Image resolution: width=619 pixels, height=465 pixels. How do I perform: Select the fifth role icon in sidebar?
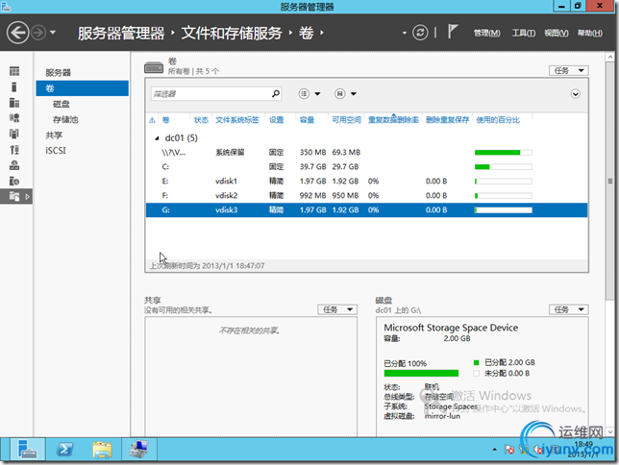(14, 134)
